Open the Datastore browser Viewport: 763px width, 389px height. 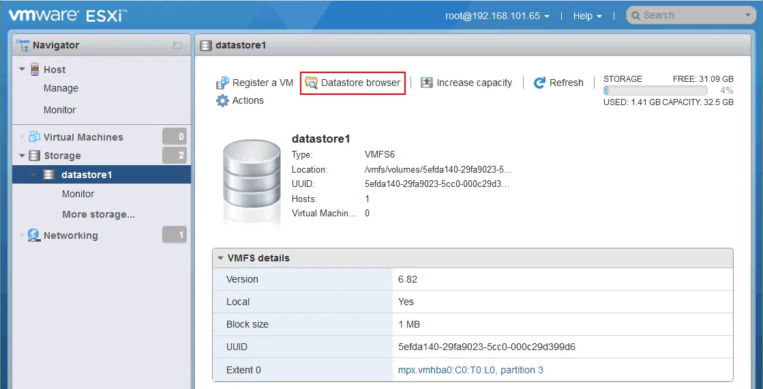click(x=353, y=83)
